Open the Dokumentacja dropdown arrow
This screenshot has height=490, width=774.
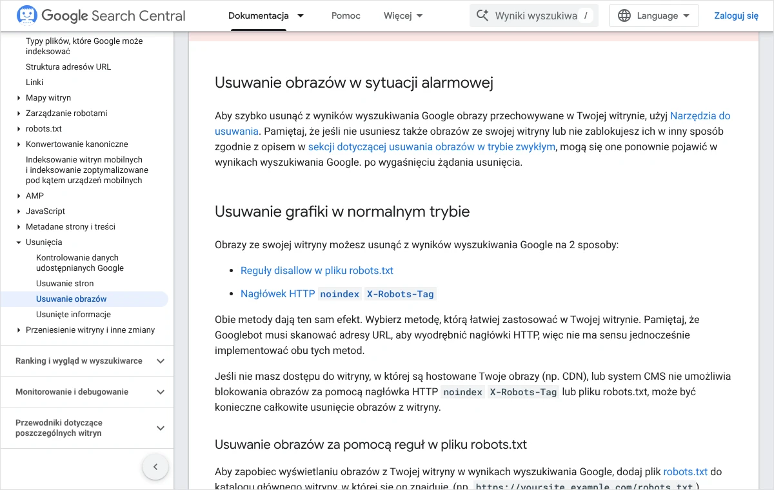pyautogui.click(x=301, y=15)
